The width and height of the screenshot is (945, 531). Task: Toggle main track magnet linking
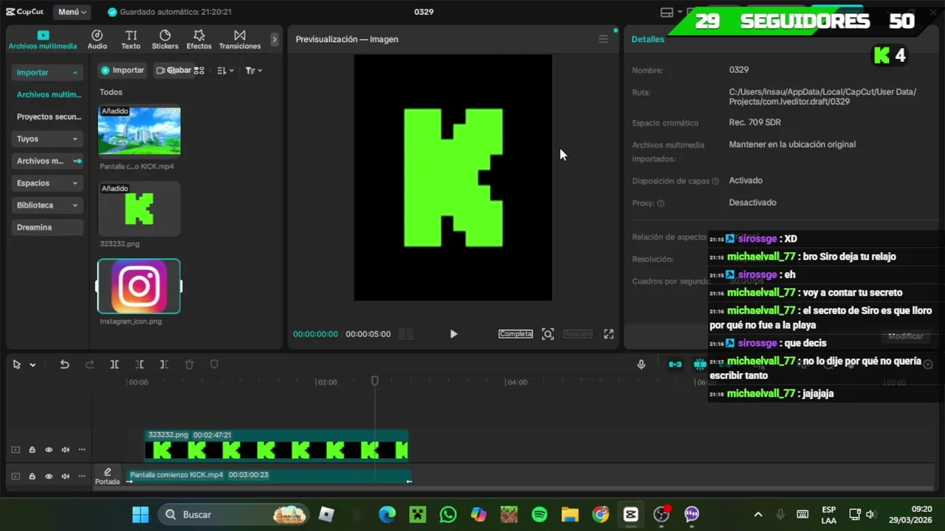point(675,364)
